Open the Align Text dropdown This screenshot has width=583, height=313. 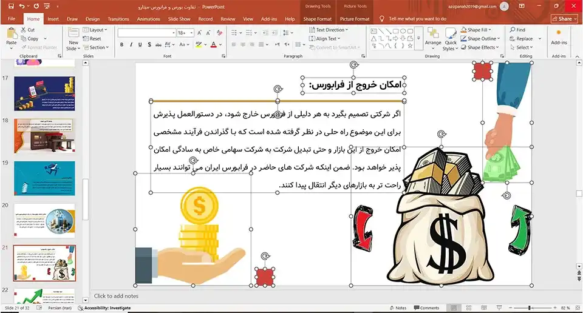click(x=324, y=39)
